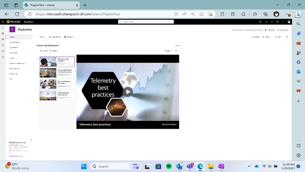Open the Favorites list icon in Edge toolbar

pos(255,14)
